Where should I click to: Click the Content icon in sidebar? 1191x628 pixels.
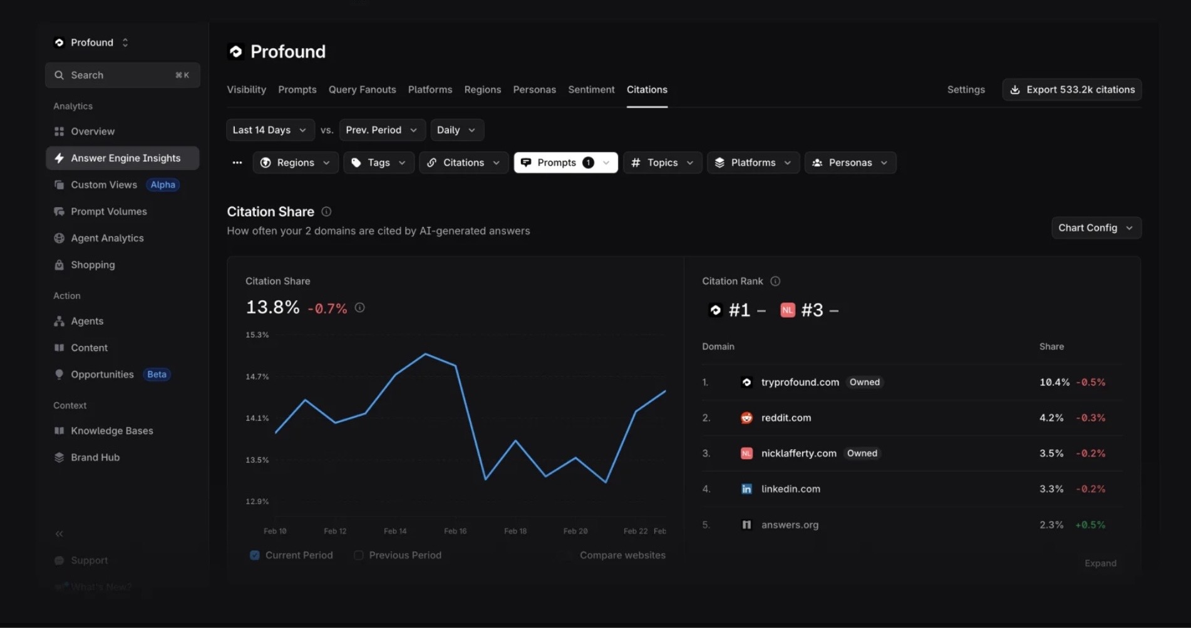coord(59,348)
